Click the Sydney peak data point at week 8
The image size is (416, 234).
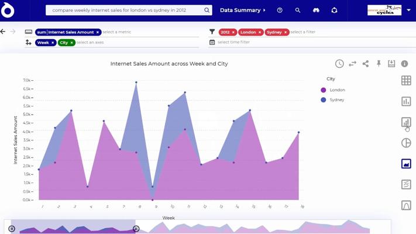coord(136,82)
